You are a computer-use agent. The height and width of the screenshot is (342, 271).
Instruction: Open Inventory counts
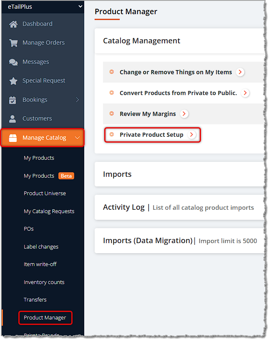[44, 282]
